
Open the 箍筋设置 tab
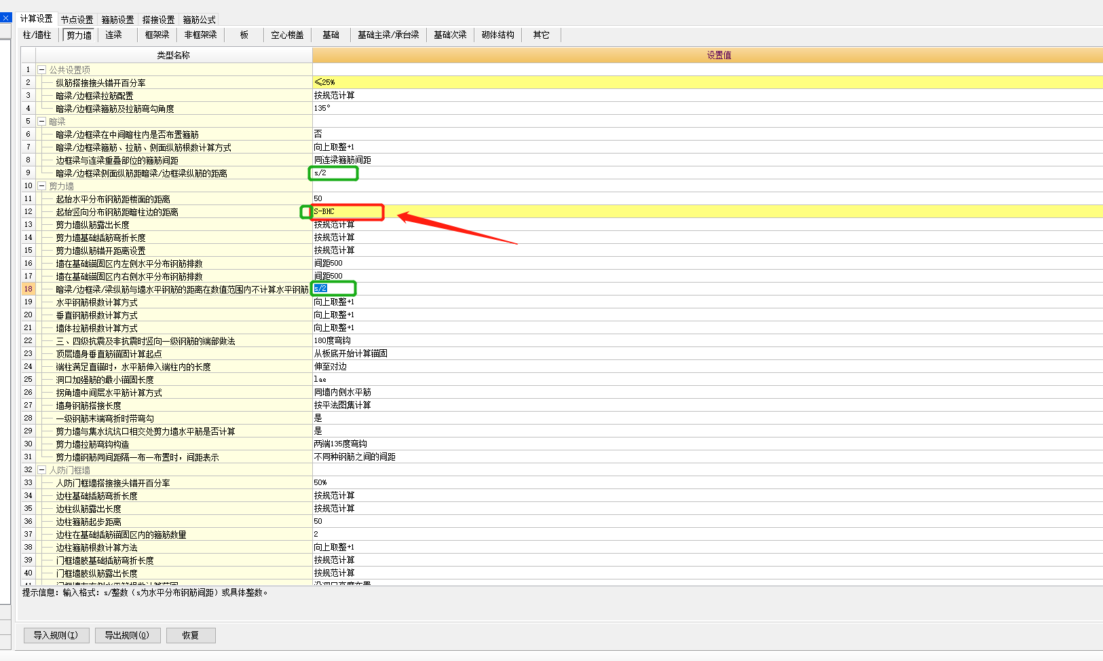point(117,20)
